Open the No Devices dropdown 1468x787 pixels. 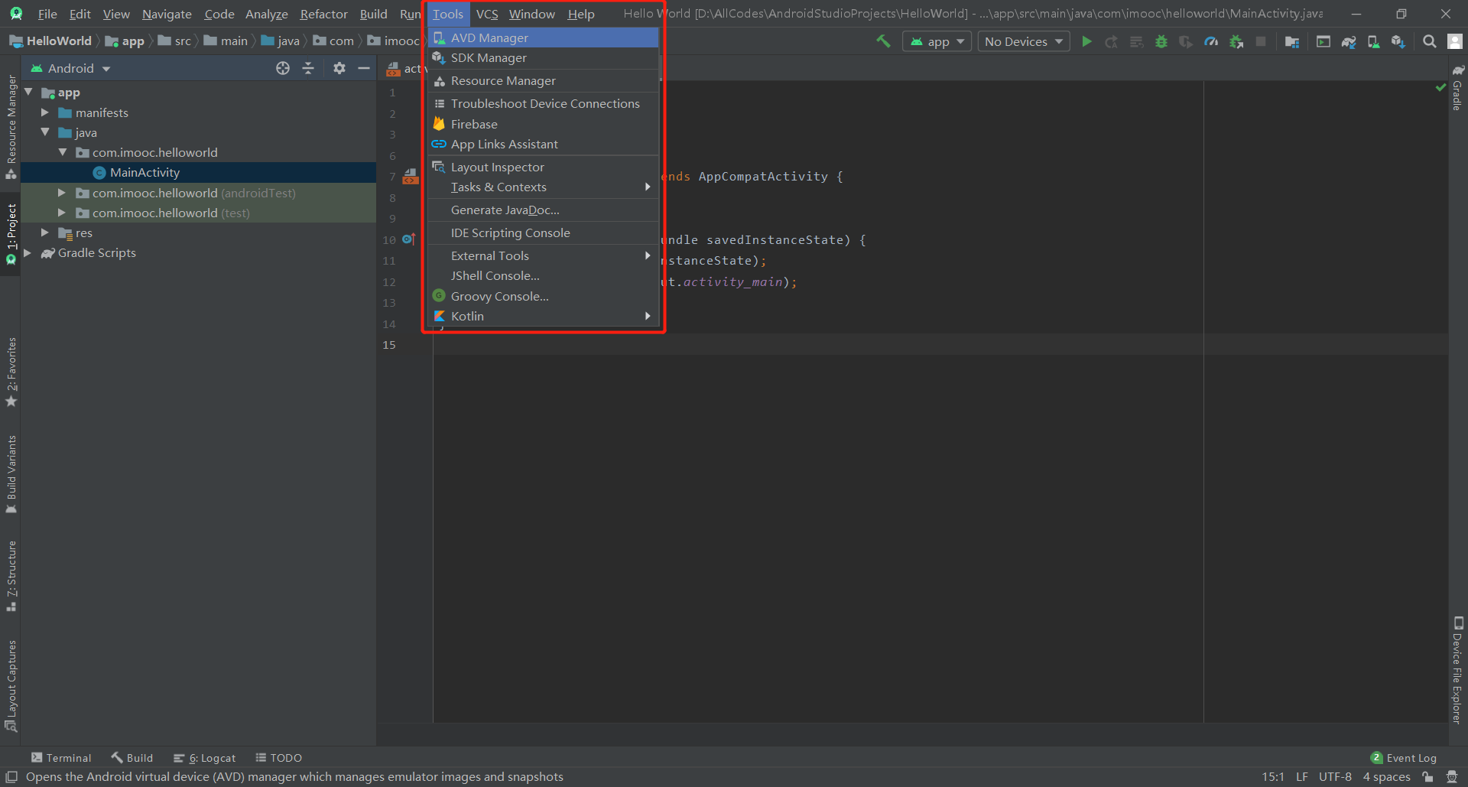[x=1024, y=41]
